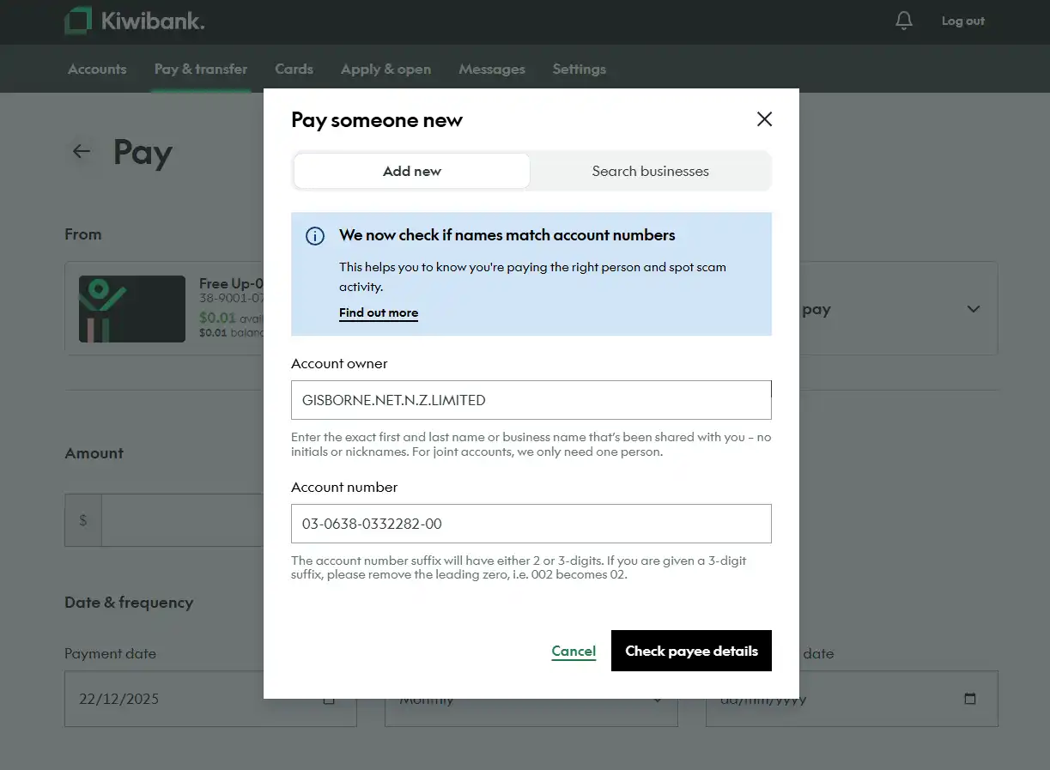
Task: Click the back arrow beside the Pay heading
Action: (80, 151)
